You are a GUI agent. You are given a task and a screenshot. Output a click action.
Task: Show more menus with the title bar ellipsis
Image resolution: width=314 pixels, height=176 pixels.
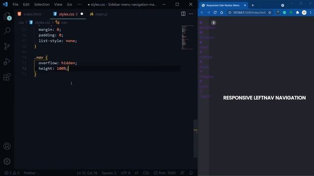[x=79, y=4]
